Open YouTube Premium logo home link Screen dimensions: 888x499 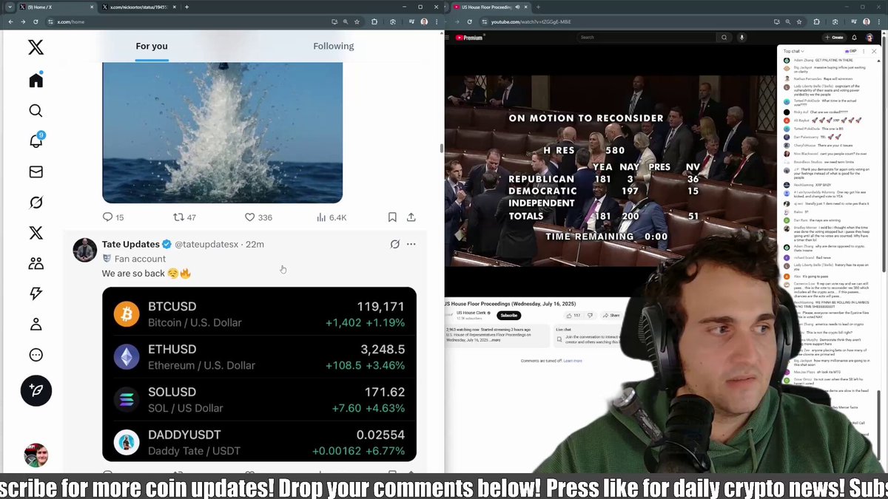tap(469, 37)
